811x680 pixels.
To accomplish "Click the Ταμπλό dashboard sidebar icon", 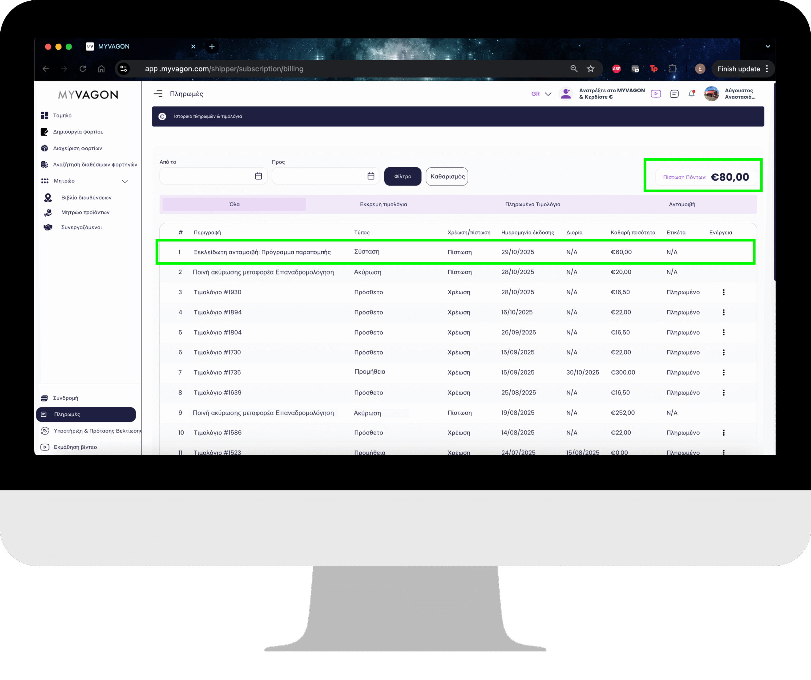I will (x=44, y=116).
